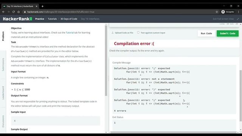
Task: Click the Exit Full Screen View icon
Action: pos(238,19)
